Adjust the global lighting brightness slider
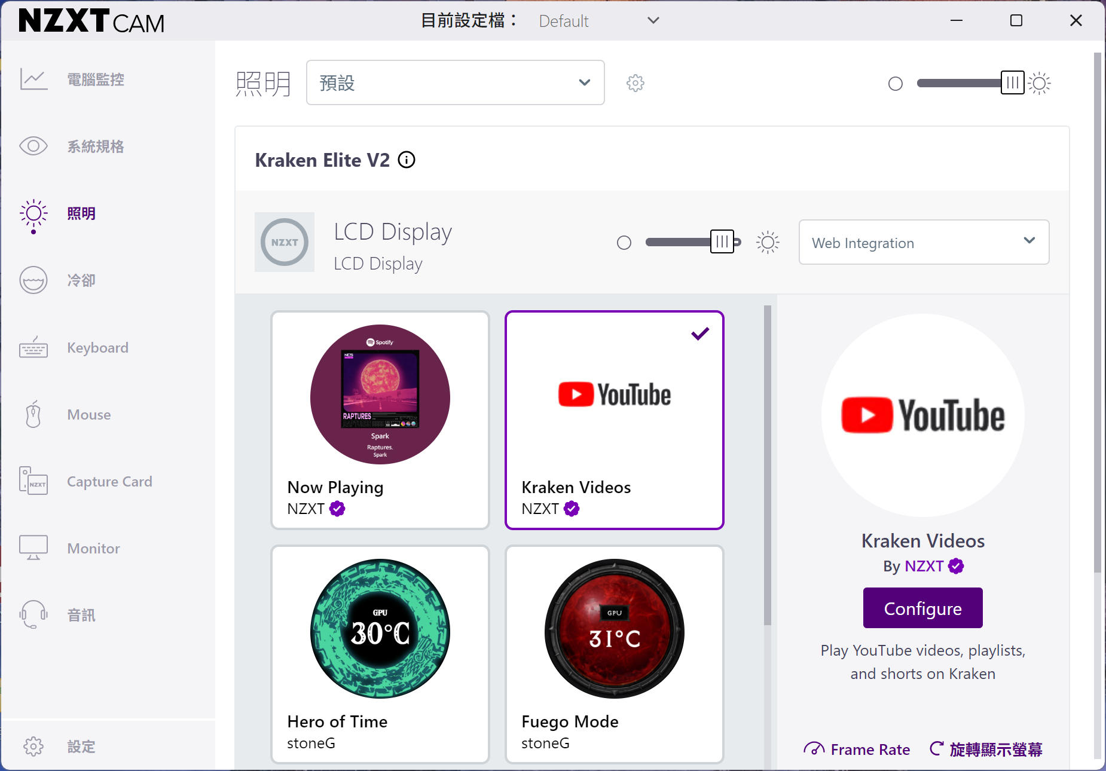Viewport: 1106px width, 771px height. (1013, 83)
